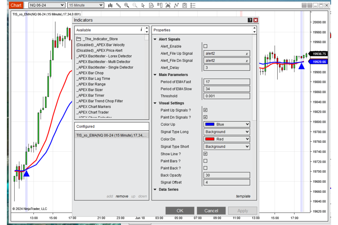
Task: Click the Period of EMA Slow field
Action: pos(227,89)
